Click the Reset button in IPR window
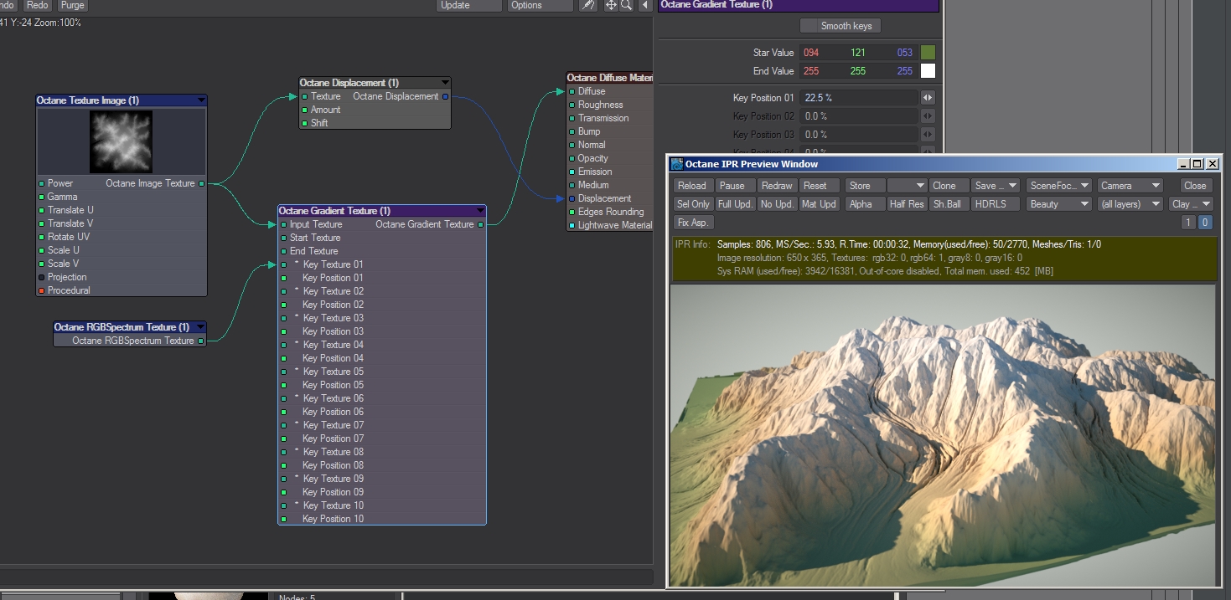Viewport: 1231px width, 600px height. [x=819, y=186]
